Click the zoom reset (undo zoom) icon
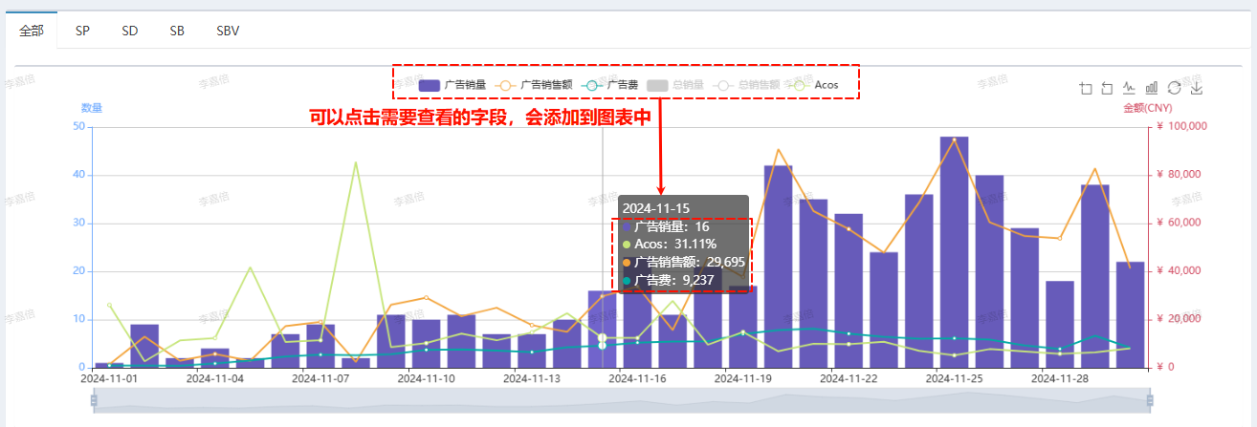 pos(1108,88)
